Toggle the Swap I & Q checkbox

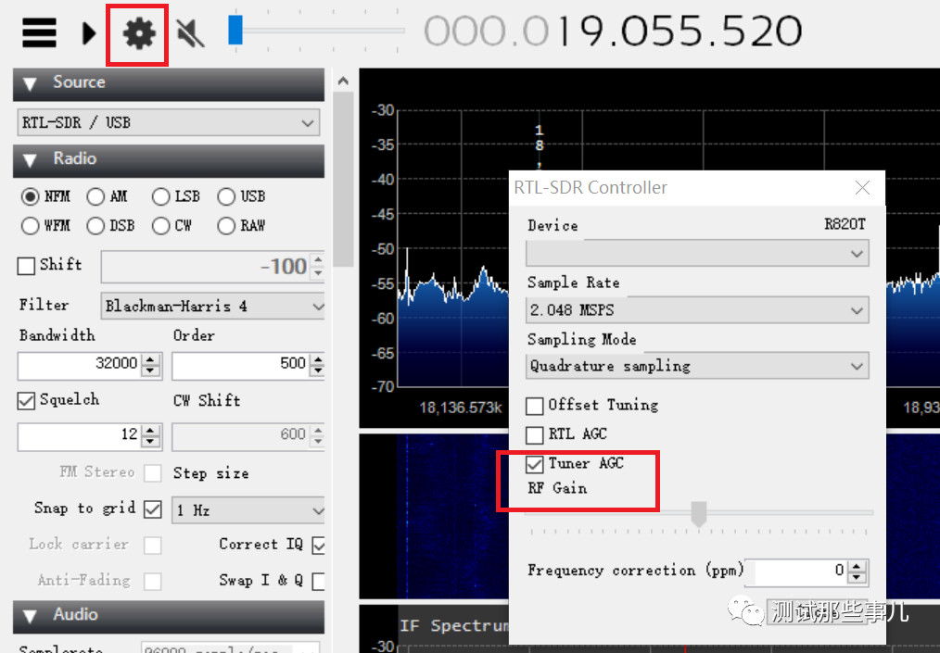point(319,581)
